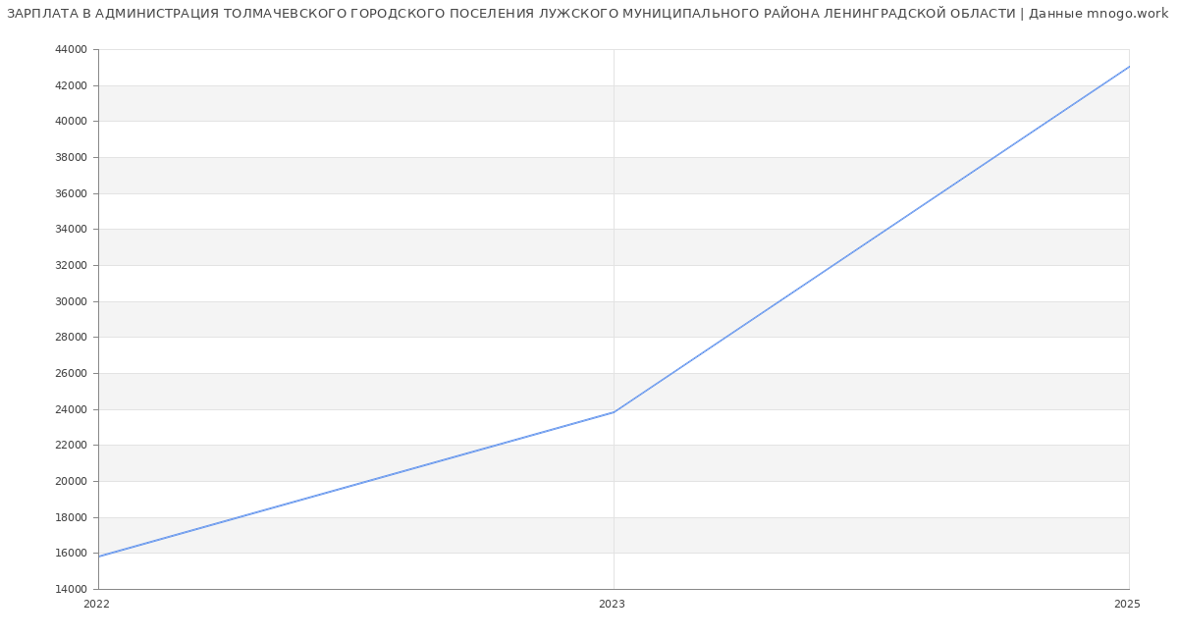1178x638 pixels.
Task: Select the 16000 y-axis label
Action: pyautogui.click(x=71, y=554)
